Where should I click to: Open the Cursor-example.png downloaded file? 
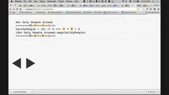20,92
